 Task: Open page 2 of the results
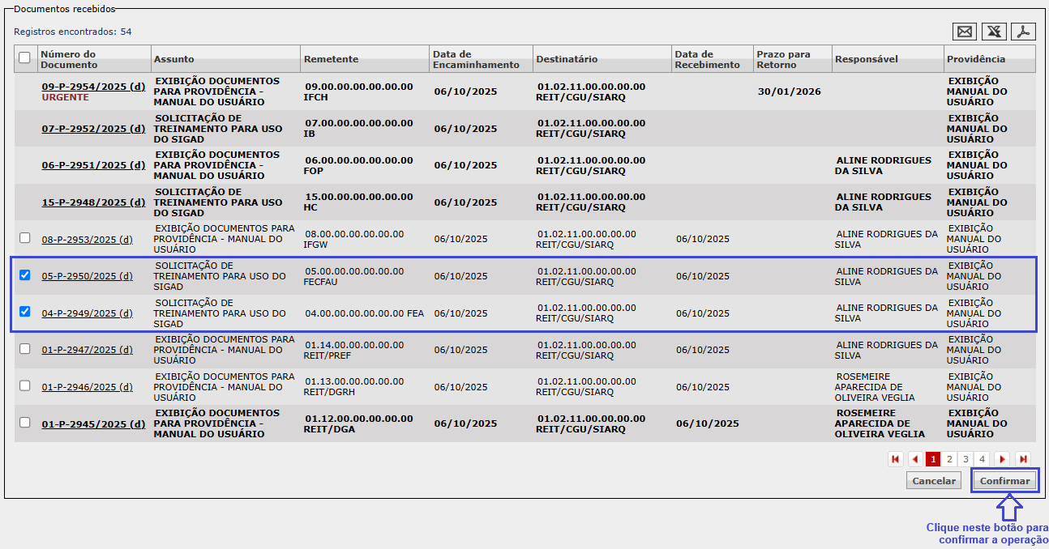[949, 459]
